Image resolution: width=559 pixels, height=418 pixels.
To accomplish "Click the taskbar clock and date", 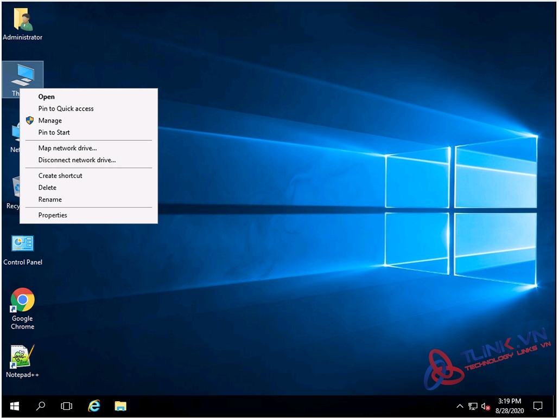I will 509,406.
